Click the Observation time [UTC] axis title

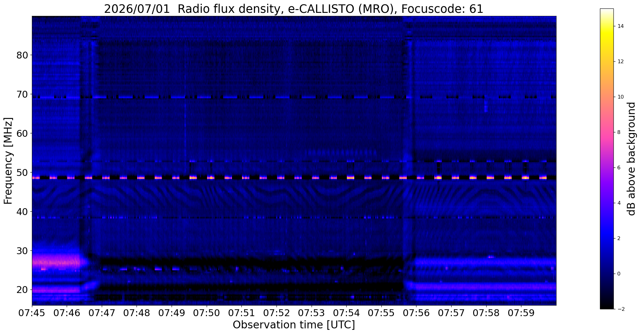pyautogui.click(x=294, y=325)
